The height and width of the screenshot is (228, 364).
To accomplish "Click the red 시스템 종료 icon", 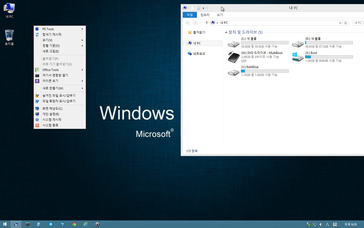I will 37,125.
